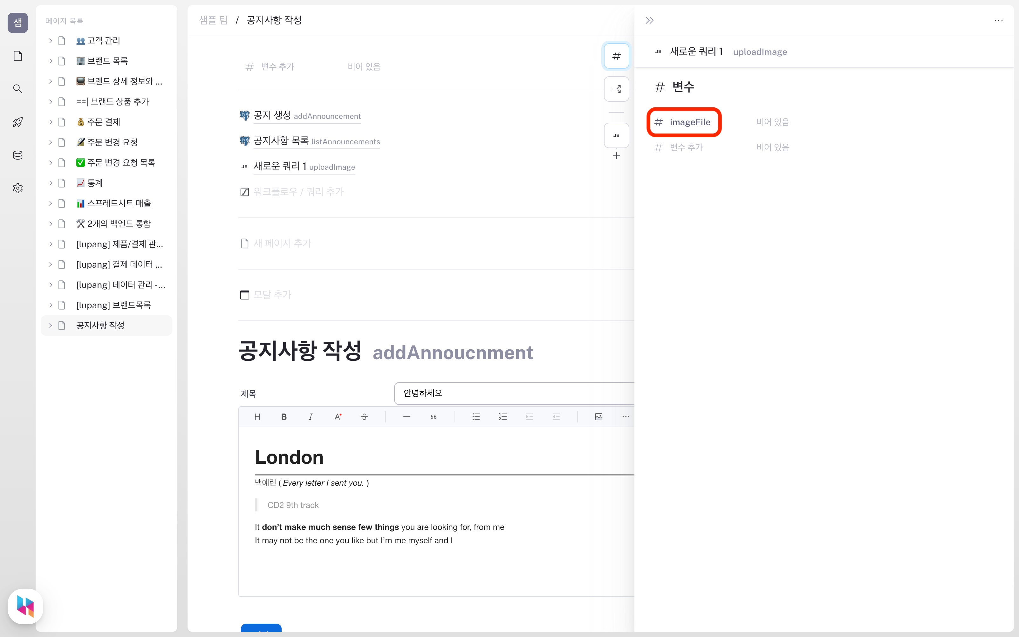Open the database icon in sidebar

pos(18,155)
